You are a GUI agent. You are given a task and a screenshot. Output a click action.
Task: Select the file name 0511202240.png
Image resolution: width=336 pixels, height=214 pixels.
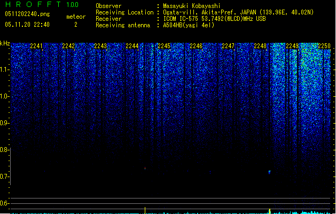click(x=27, y=14)
